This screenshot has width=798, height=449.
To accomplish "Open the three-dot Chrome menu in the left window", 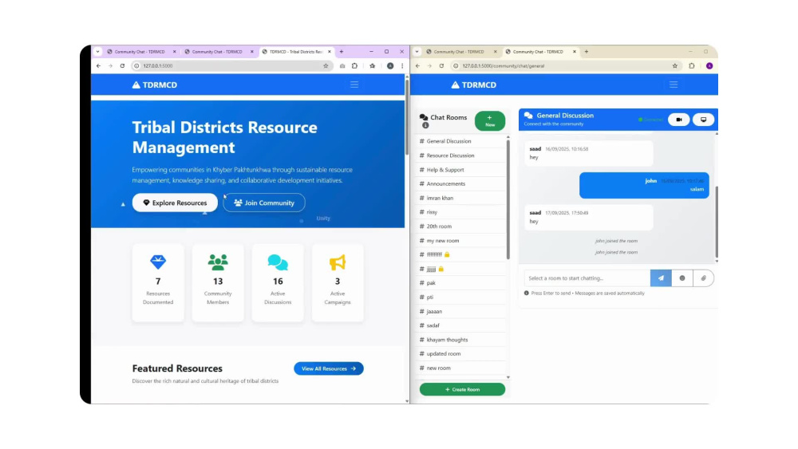I will click(x=402, y=65).
